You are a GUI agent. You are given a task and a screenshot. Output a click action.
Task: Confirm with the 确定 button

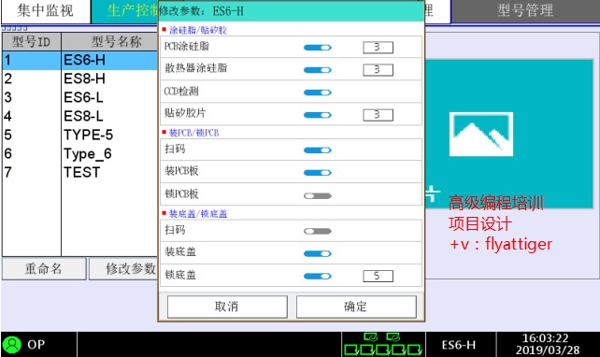pos(356,307)
